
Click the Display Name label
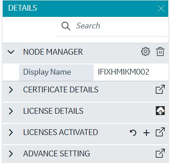point(47,72)
